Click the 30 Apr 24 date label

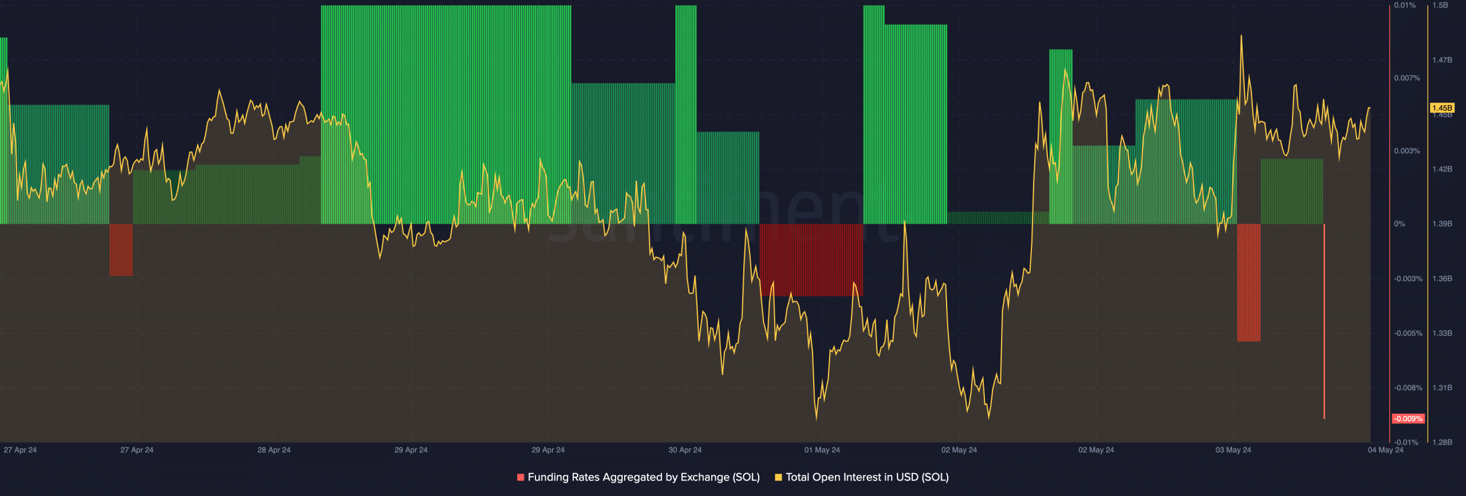pyautogui.click(x=685, y=450)
